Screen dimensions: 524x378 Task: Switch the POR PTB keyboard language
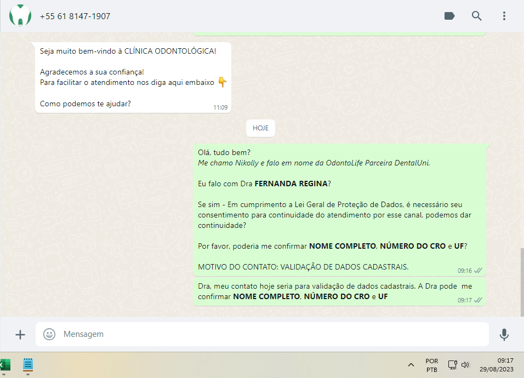(432, 365)
